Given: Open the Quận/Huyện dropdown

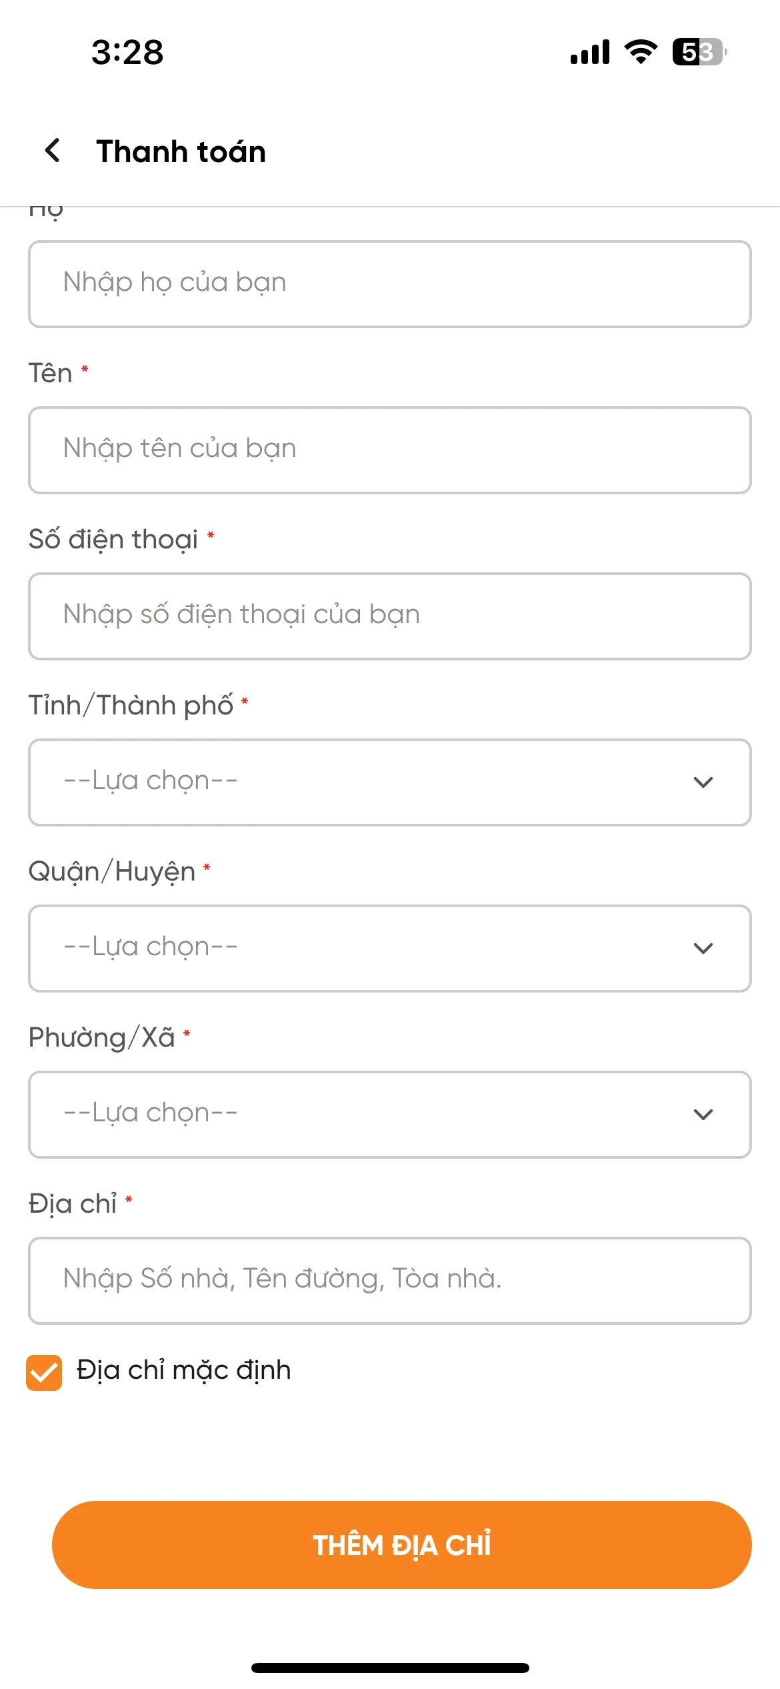Looking at the screenshot, I should click(390, 948).
